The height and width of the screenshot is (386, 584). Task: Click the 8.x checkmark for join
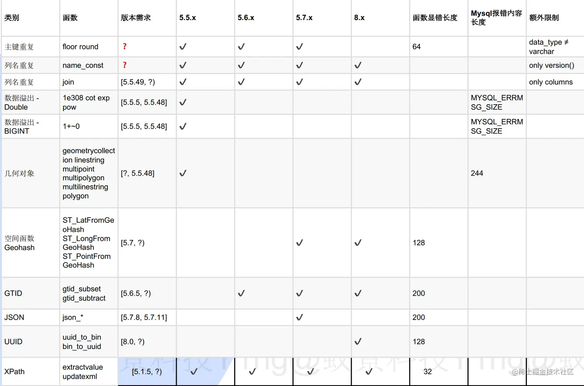[x=358, y=82]
